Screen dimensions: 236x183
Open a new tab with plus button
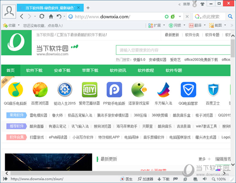88,8
